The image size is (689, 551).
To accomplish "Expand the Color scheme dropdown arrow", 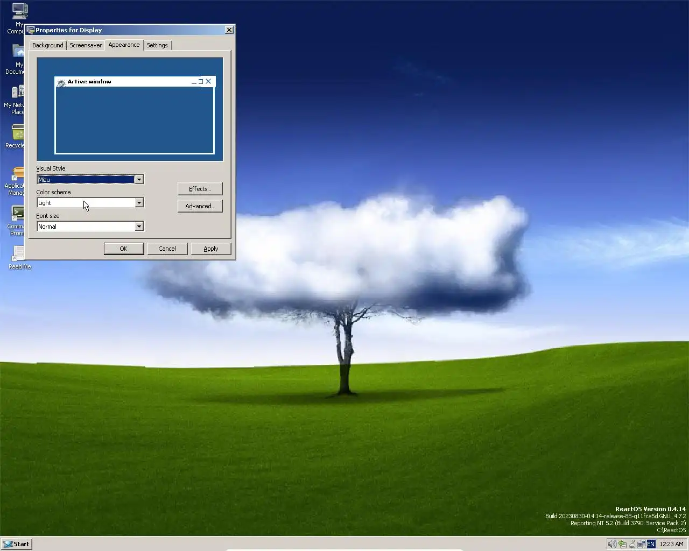I will pyautogui.click(x=139, y=203).
